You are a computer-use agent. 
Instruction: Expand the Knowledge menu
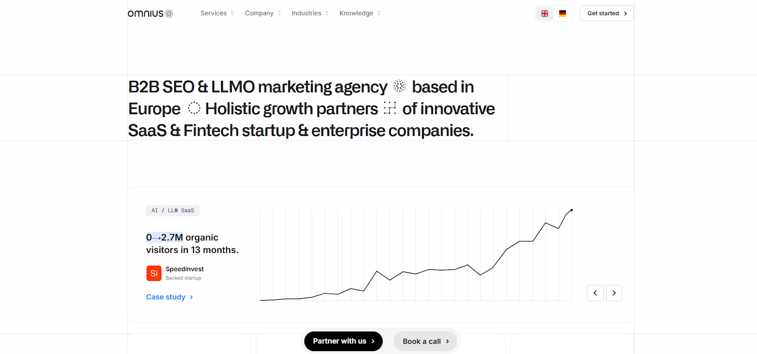point(356,13)
